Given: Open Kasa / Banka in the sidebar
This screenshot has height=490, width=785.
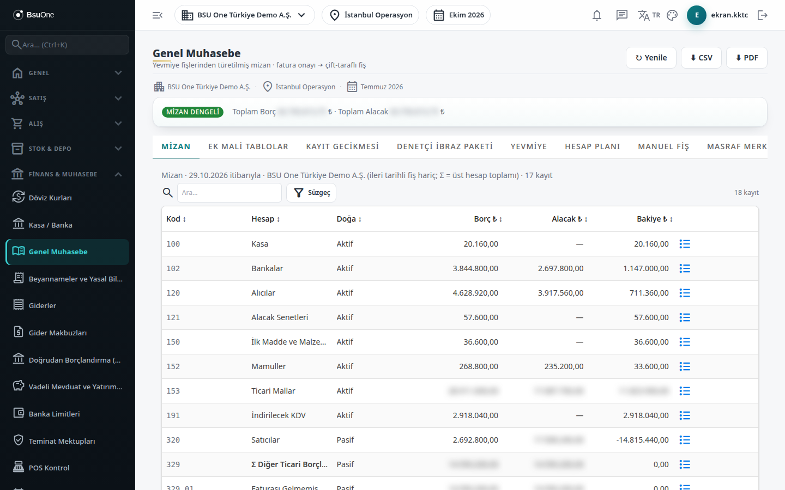Looking at the screenshot, I should (68, 225).
